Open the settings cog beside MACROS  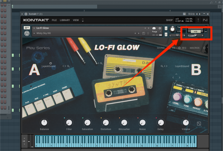[x=205, y=48]
